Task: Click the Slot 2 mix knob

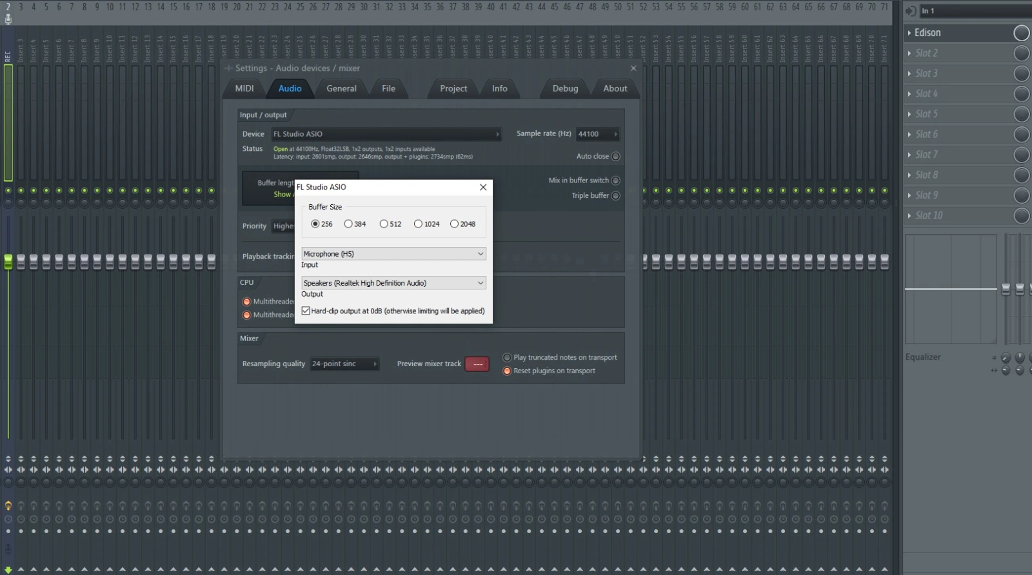Action: [1021, 54]
